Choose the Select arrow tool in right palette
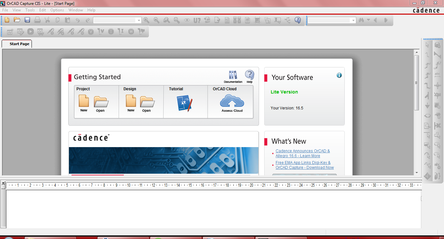The height and width of the screenshot is (239, 444). (x=427, y=45)
